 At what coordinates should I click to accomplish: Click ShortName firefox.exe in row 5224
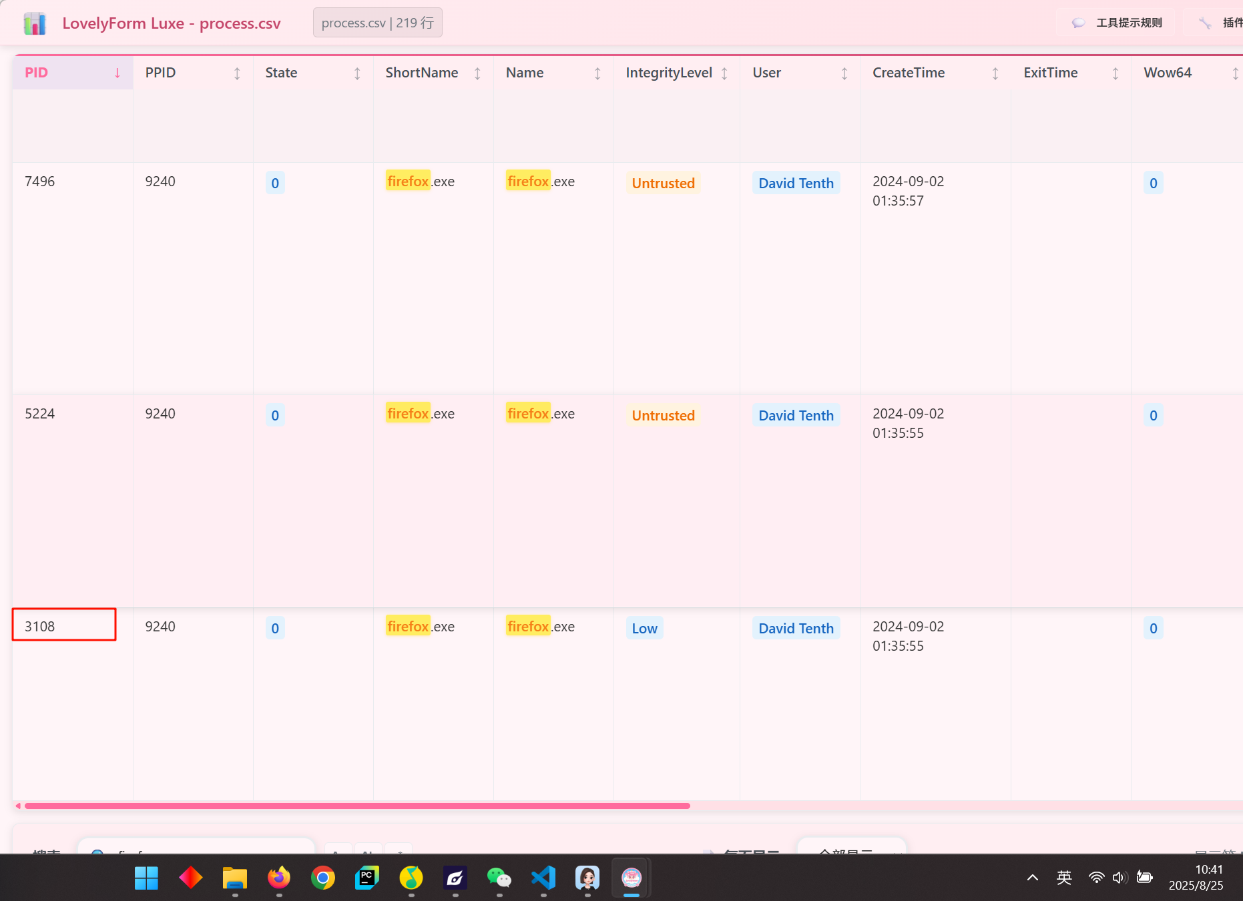point(420,414)
